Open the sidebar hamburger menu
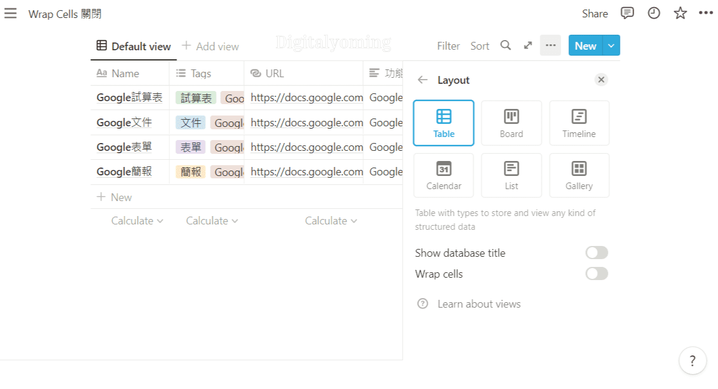 (x=10, y=13)
